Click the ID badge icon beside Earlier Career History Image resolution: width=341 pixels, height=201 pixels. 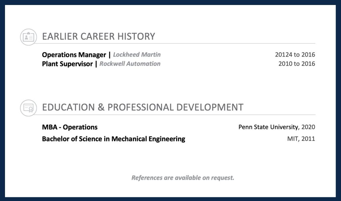pos(28,37)
